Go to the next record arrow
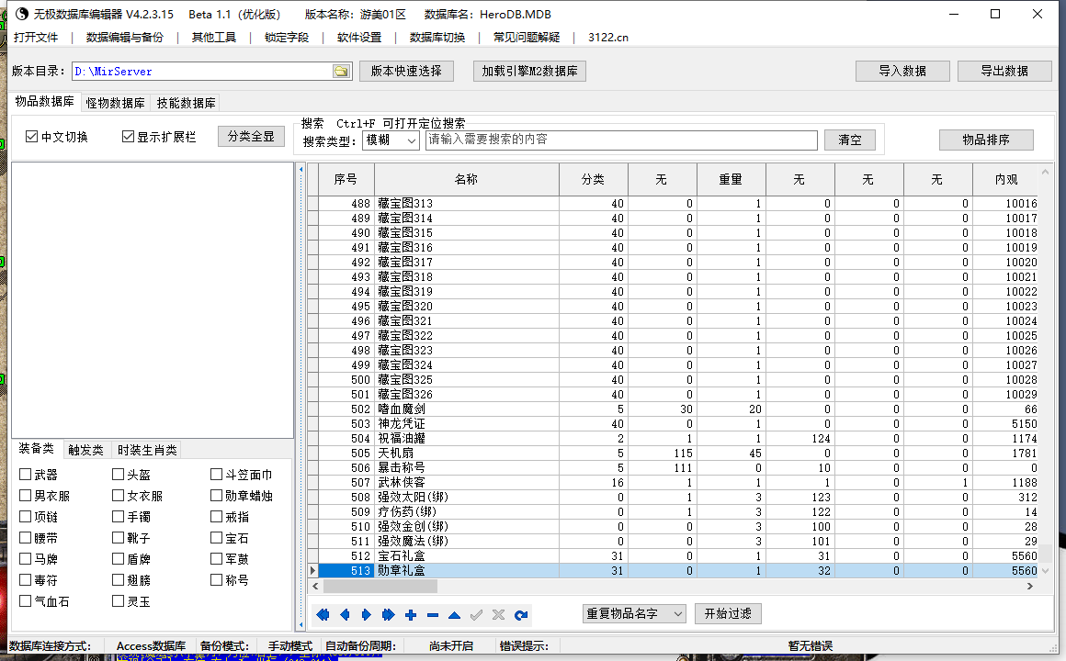1066x661 pixels. 367,615
